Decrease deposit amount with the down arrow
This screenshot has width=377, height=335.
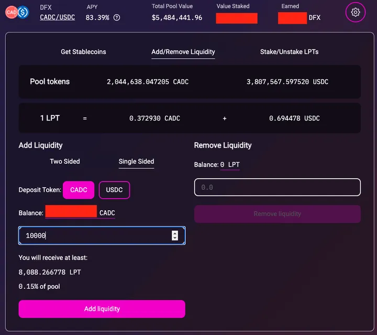(175, 239)
